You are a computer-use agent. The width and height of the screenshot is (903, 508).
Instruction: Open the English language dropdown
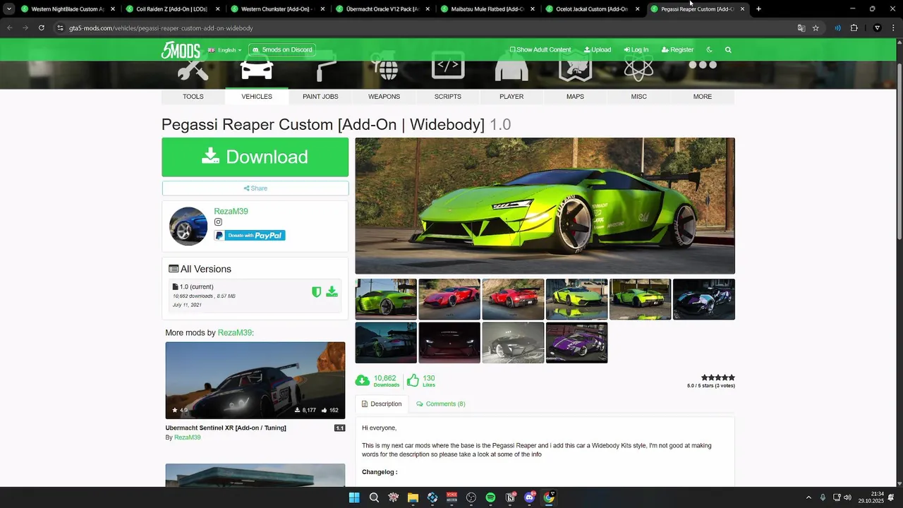pyautogui.click(x=225, y=50)
